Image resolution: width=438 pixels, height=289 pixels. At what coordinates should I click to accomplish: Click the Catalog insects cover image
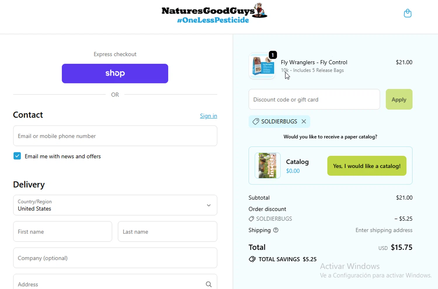tap(267, 165)
